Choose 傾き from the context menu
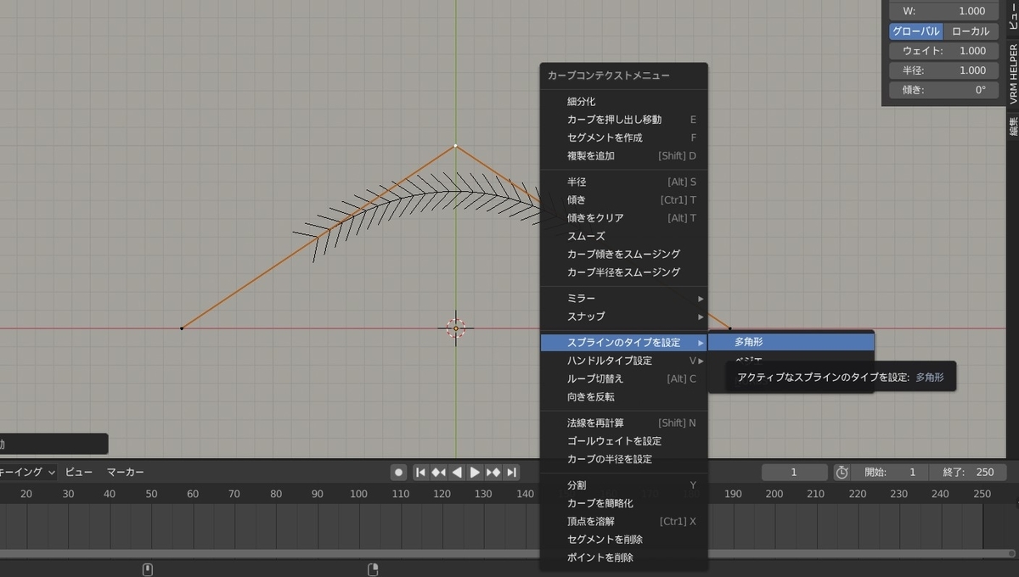Screen dimensions: 1019x577 click(624, 200)
